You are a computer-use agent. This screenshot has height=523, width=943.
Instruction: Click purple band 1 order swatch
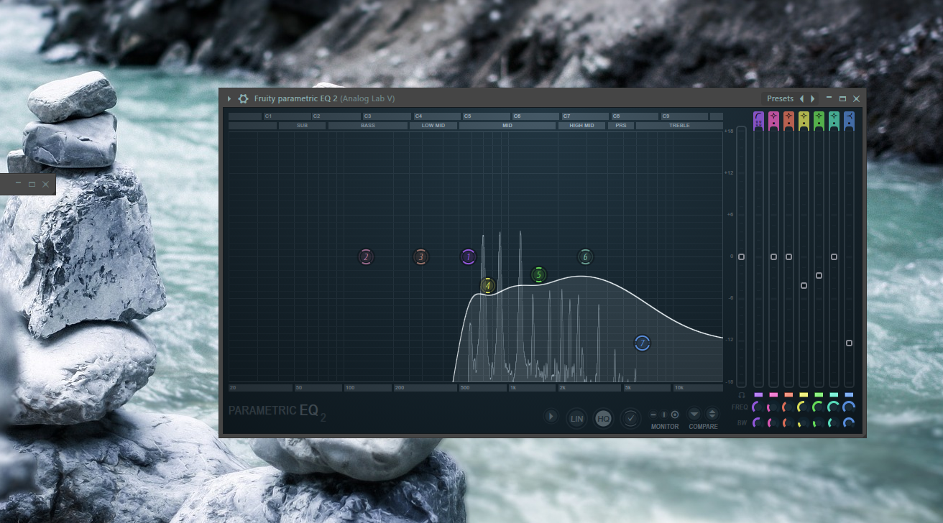[758, 394]
